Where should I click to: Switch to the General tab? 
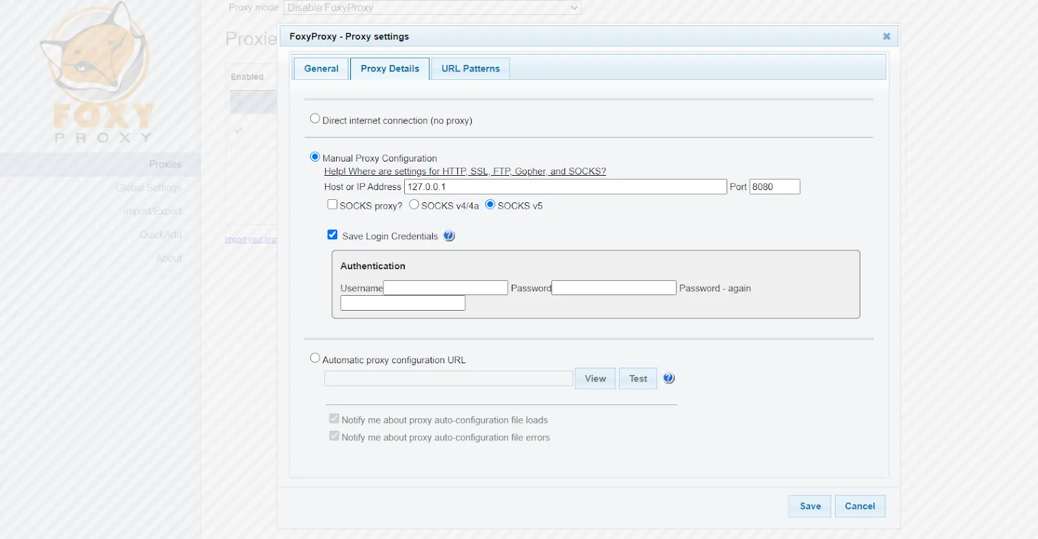click(x=321, y=69)
